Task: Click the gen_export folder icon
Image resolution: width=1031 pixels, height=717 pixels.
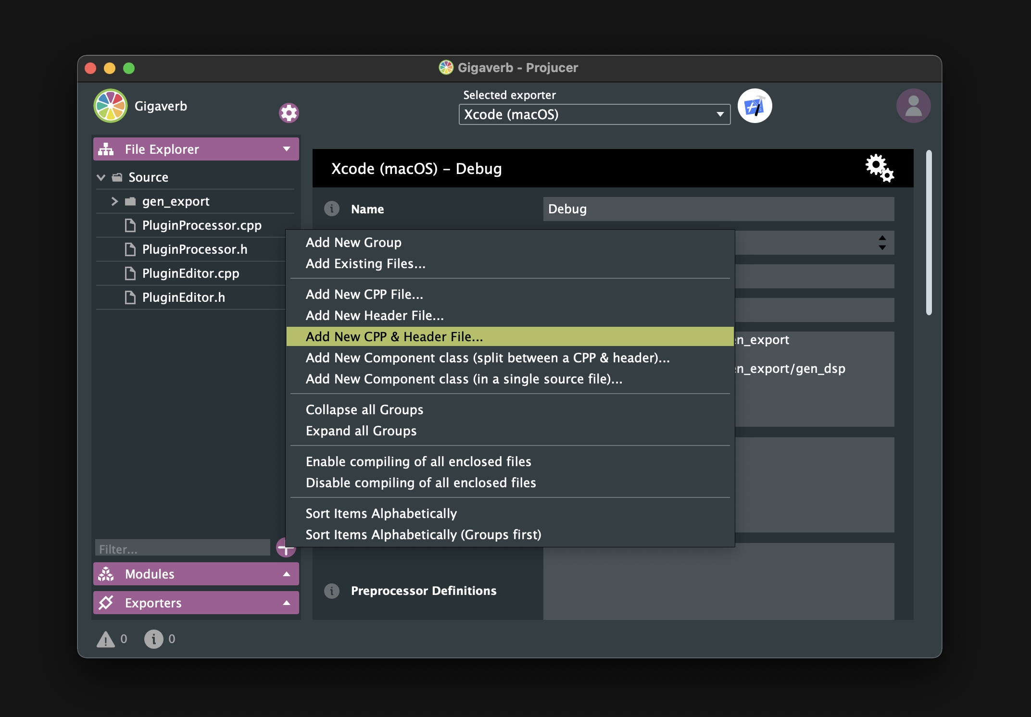Action: pos(130,201)
